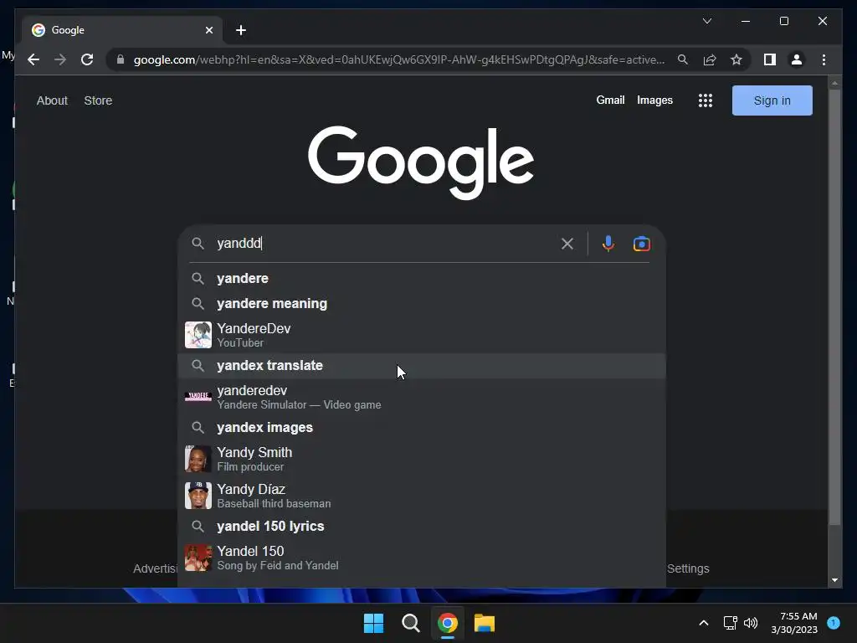Choose the 'yandex translate' suggestion
The width and height of the screenshot is (857, 643).
click(422, 365)
